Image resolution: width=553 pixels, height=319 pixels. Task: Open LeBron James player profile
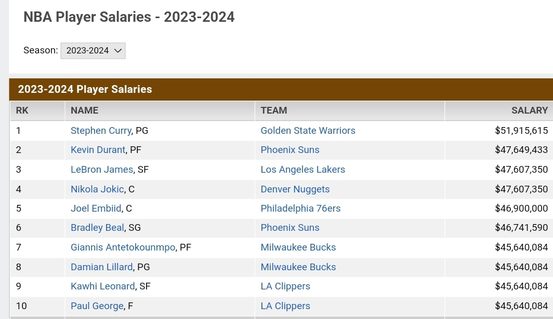tap(102, 170)
